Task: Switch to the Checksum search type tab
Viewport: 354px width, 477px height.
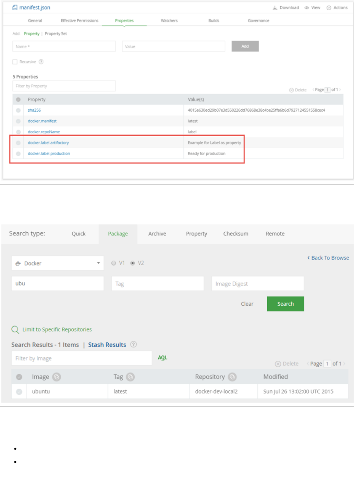Action: (x=236, y=234)
